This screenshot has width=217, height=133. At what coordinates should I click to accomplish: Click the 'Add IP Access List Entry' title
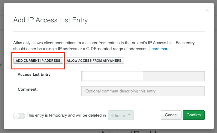pyautogui.click(x=50, y=20)
